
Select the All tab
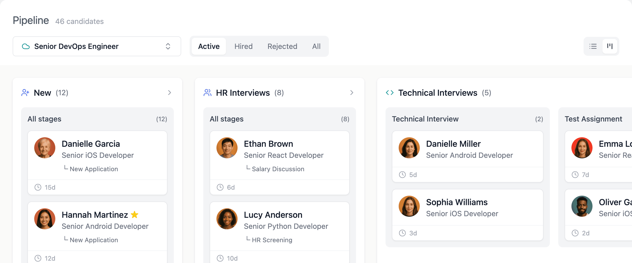point(316,46)
